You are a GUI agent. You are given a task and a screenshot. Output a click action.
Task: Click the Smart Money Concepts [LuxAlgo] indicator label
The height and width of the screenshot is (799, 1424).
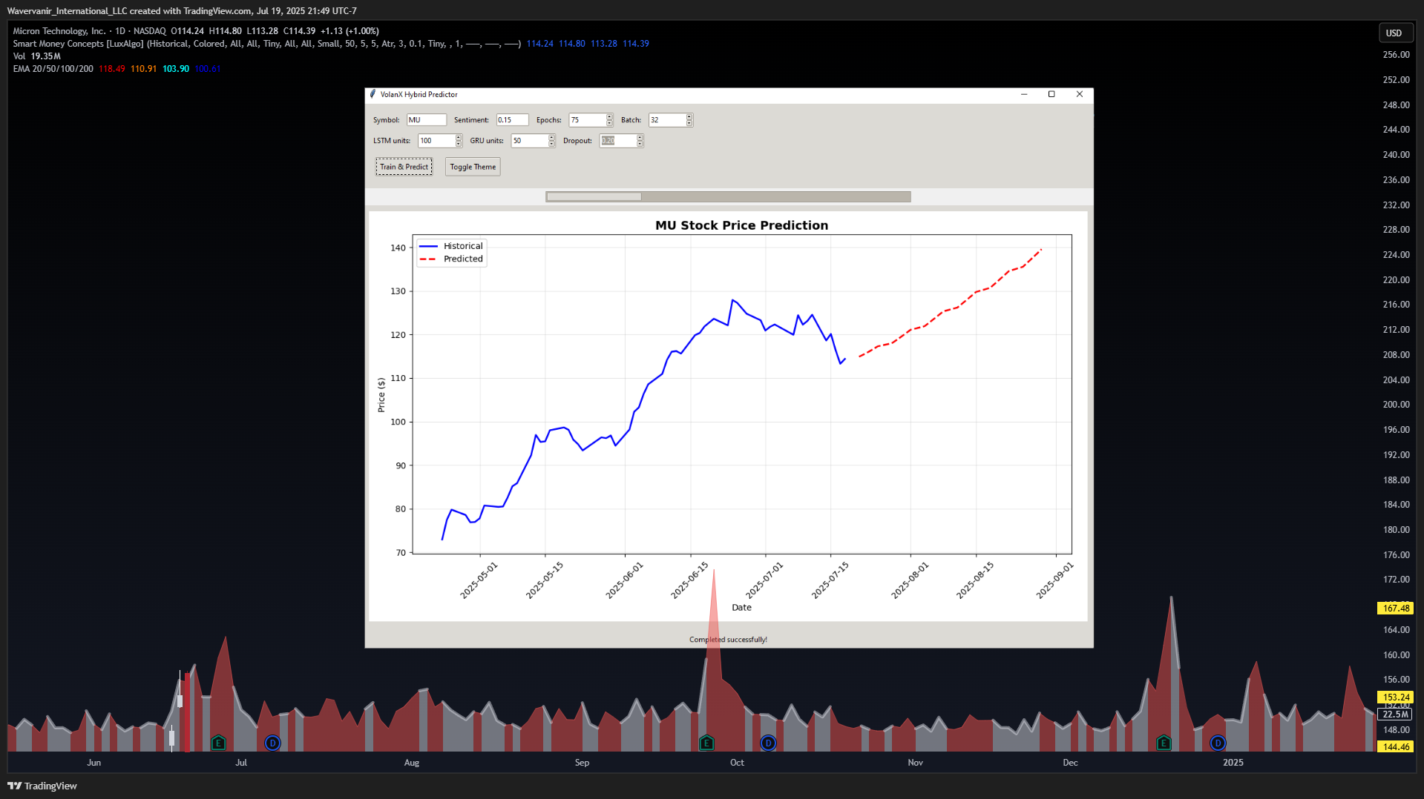pyautogui.click(x=78, y=44)
